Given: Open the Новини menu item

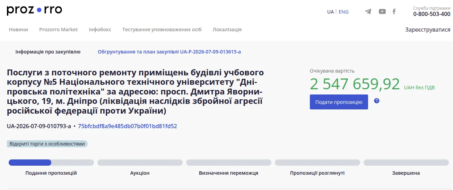Looking at the screenshot, I should click(18, 30).
